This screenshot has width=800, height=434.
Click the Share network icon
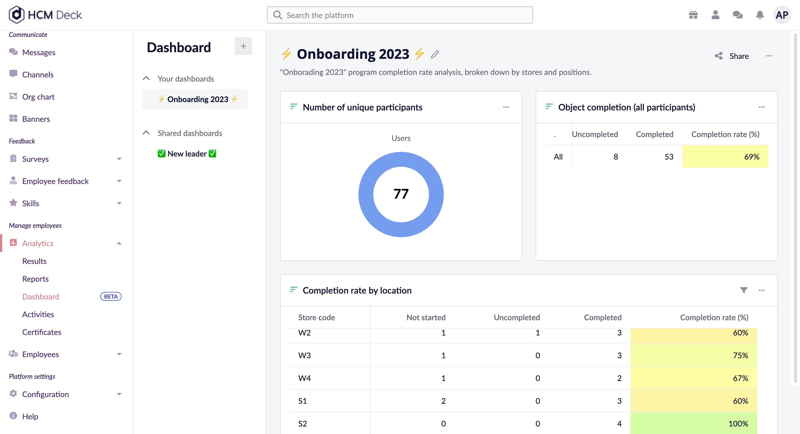[719, 56]
